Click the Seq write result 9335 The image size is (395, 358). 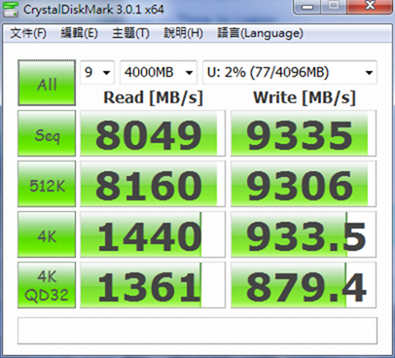point(304,133)
